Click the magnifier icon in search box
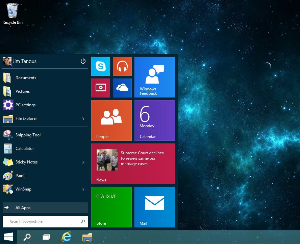This screenshot has height=244, width=300. point(83,222)
